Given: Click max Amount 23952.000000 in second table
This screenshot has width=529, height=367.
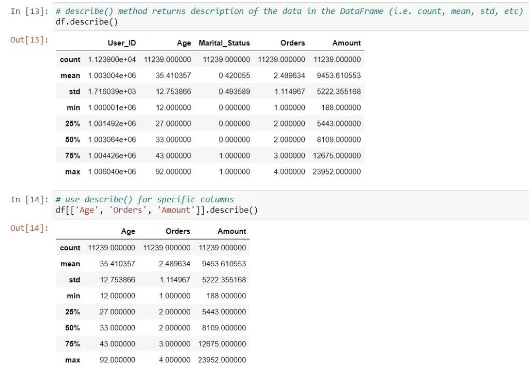Looking at the screenshot, I should coord(222,360).
